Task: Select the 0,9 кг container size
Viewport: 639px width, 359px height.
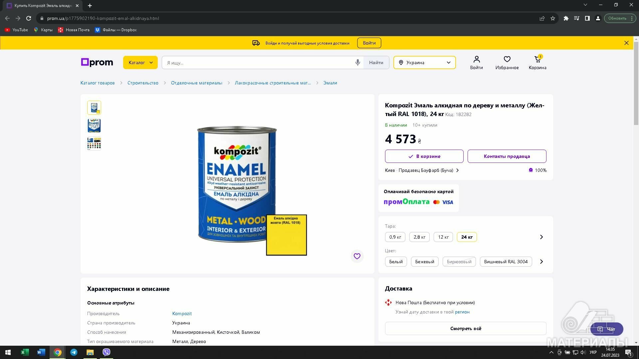Action: (395, 237)
